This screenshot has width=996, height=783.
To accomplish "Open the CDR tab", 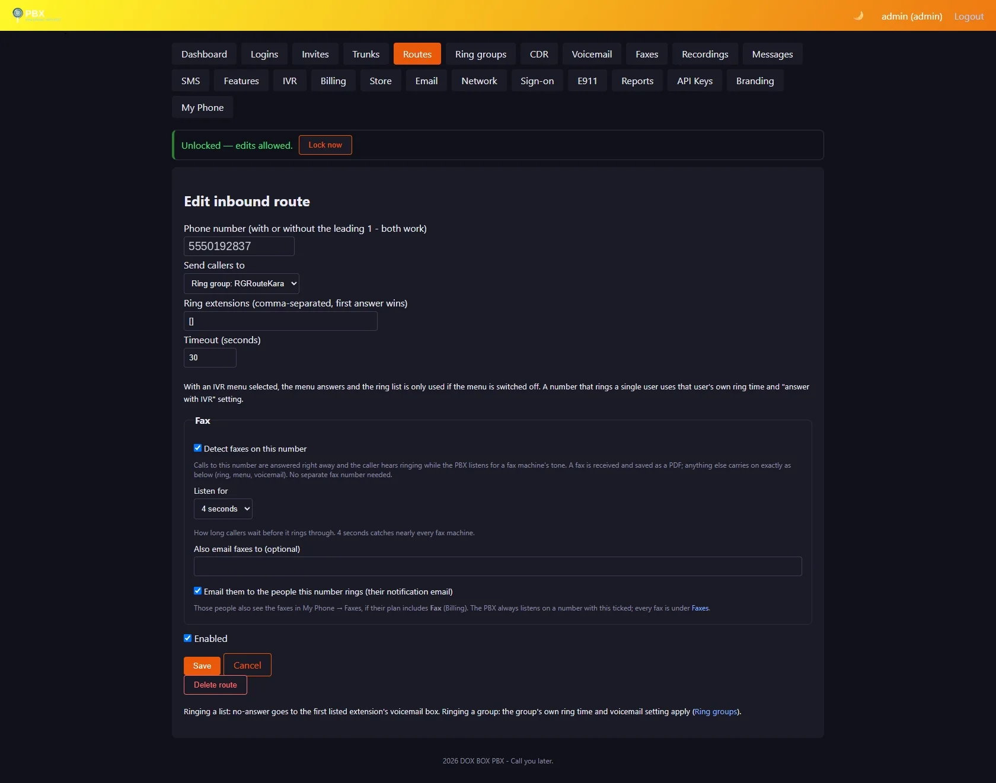I will [x=539, y=54].
